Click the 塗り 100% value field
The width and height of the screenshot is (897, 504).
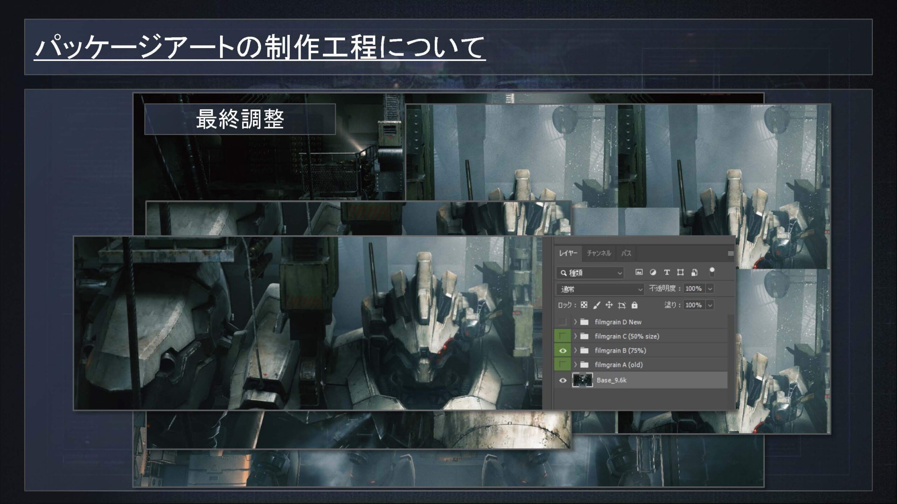694,305
